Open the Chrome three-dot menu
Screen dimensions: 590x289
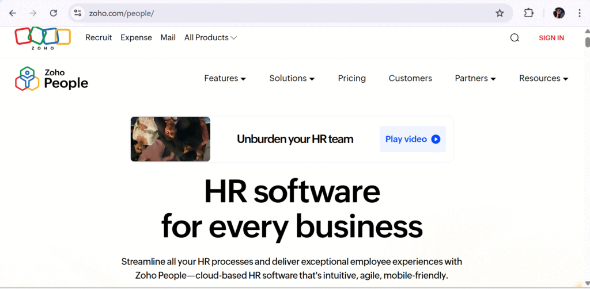coord(580,13)
